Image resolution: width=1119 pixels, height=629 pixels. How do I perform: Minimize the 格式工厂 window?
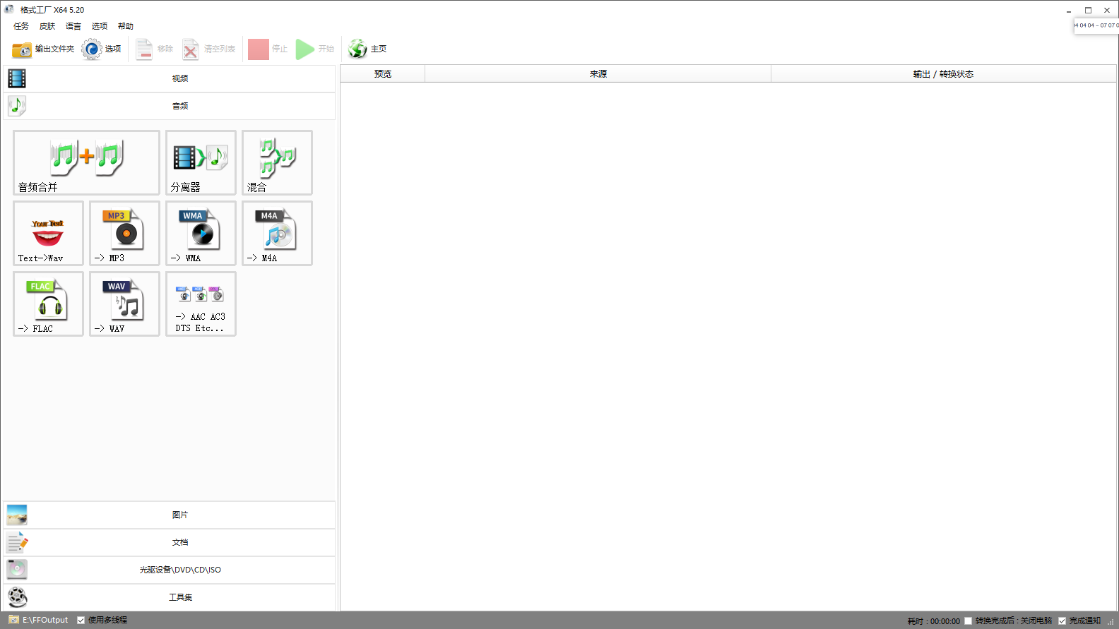(1069, 10)
